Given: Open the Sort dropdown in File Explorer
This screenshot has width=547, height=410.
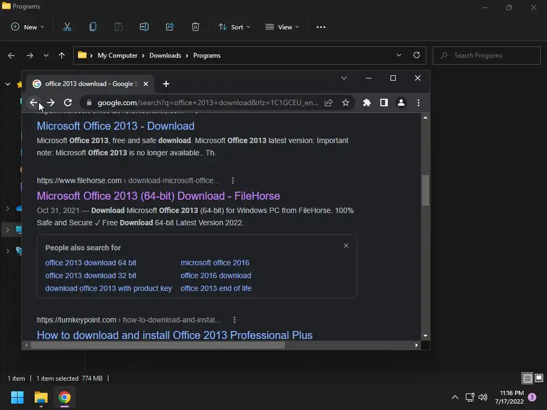Looking at the screenshot, I should click(234, 27).
